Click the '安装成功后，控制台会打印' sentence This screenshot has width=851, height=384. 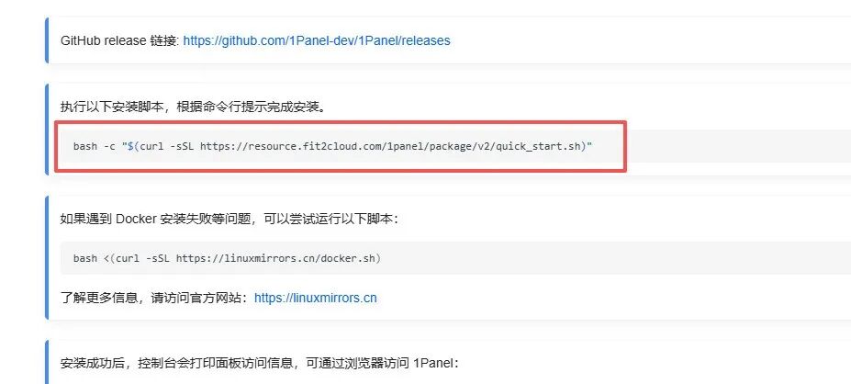click(260, 364)
